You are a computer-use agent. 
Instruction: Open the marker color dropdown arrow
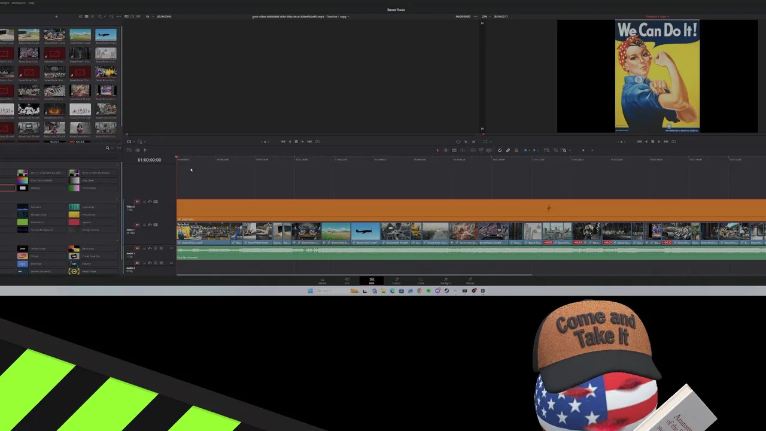tap(538, 150)
